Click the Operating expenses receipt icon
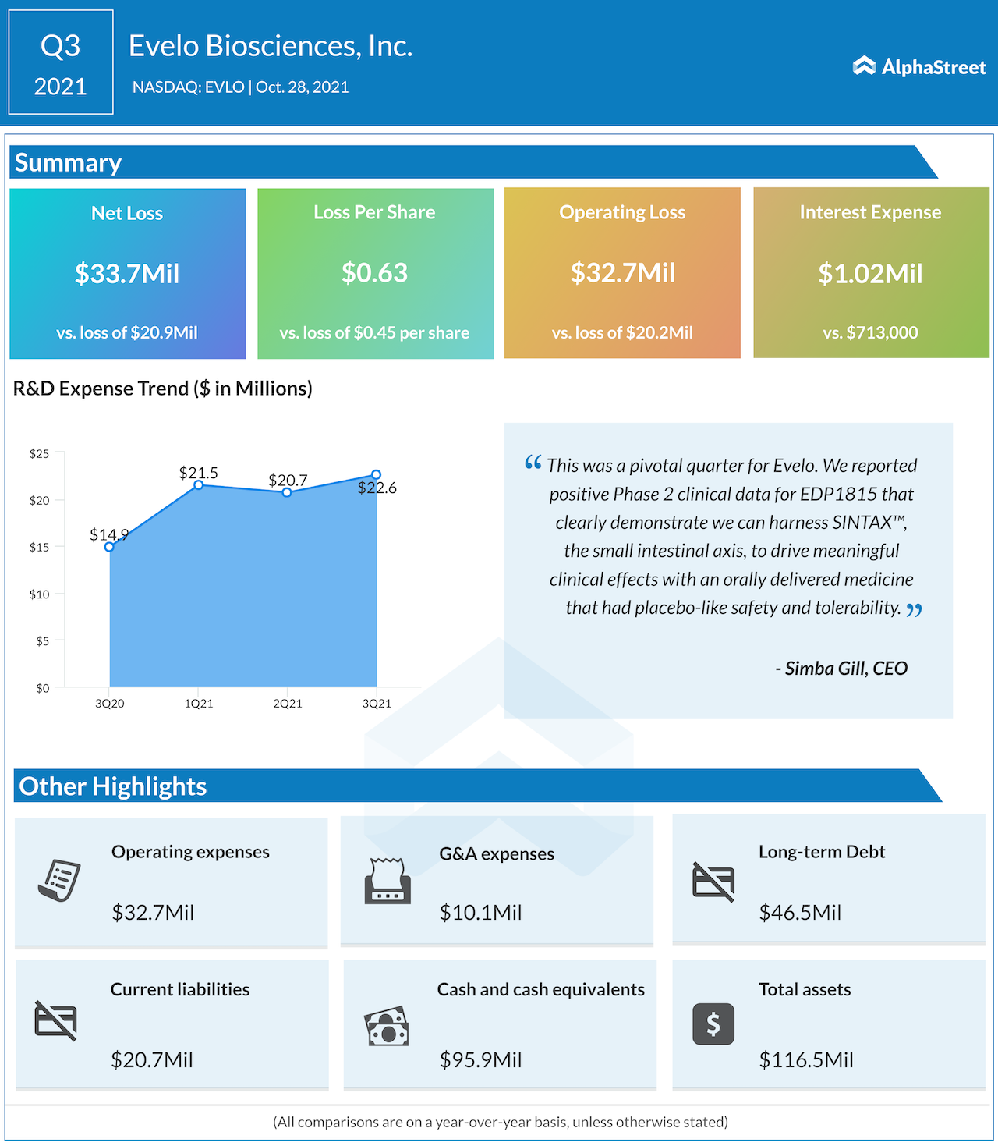 (59, 881)
